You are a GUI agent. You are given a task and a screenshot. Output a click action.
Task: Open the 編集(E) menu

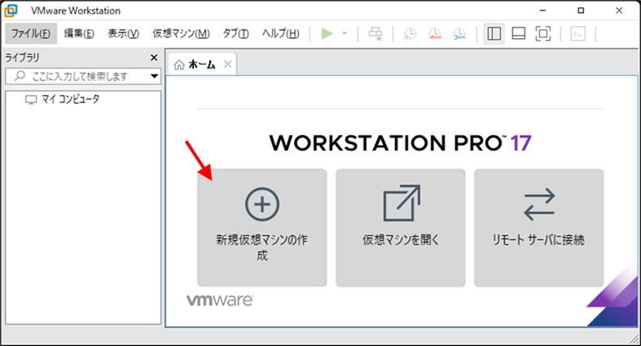pyautogui.click(x=79, y=33)
